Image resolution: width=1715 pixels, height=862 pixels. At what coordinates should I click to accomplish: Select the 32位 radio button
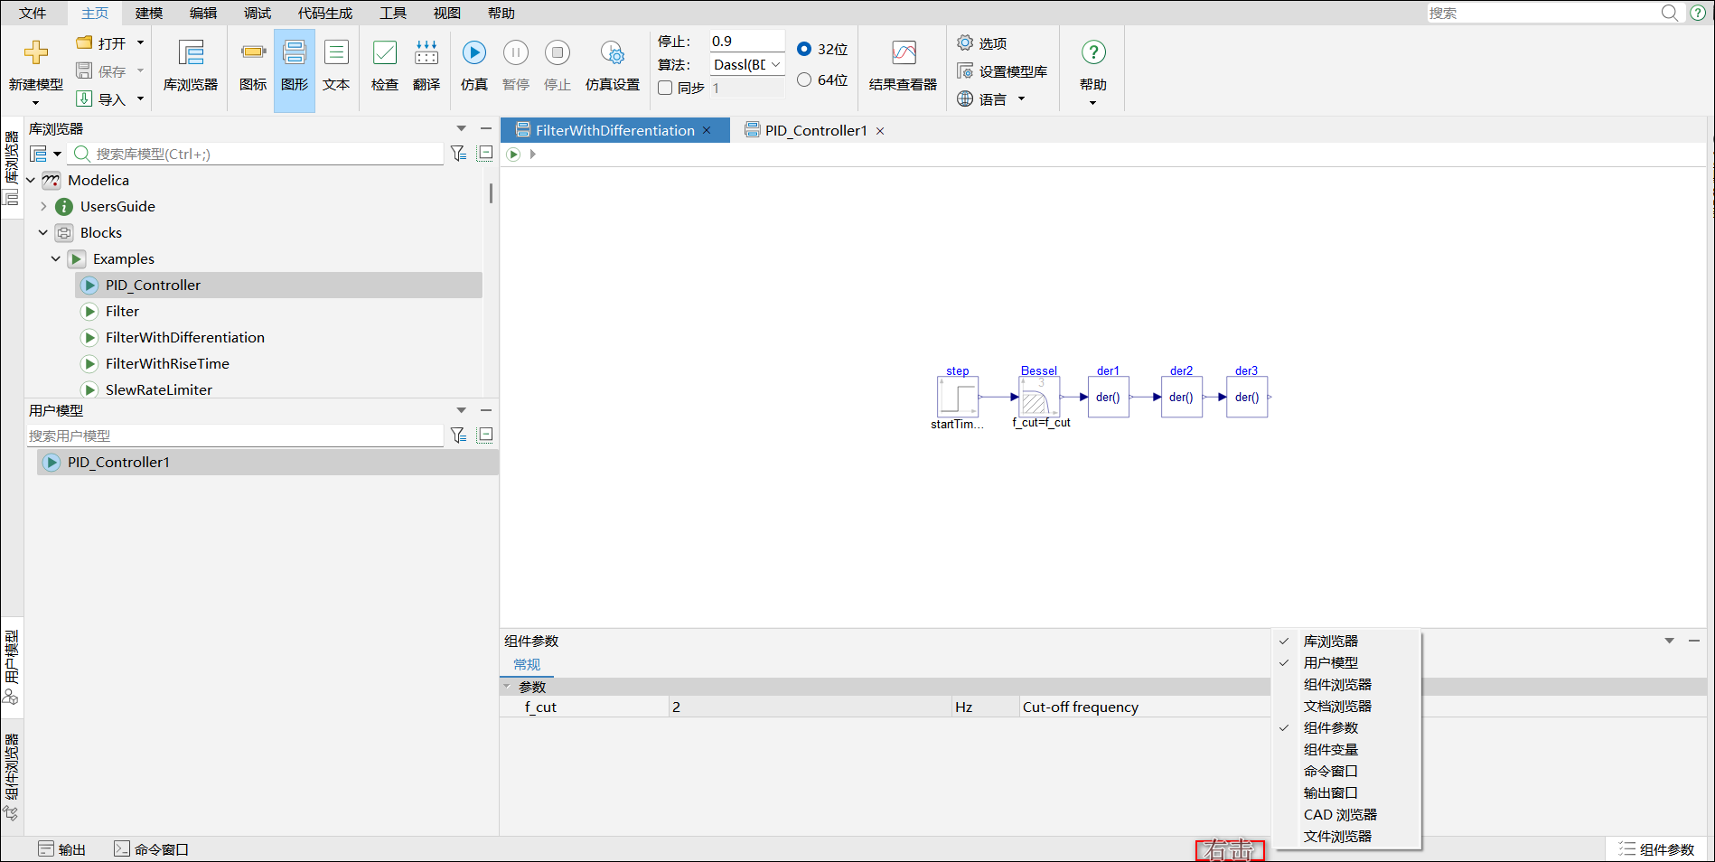pyautogui.click(x=804, y=49)
